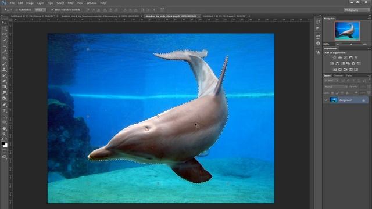Add a Hue/Saturation adjustment
The height and width of the screenshot is (209, 372).
coord(332,63)
